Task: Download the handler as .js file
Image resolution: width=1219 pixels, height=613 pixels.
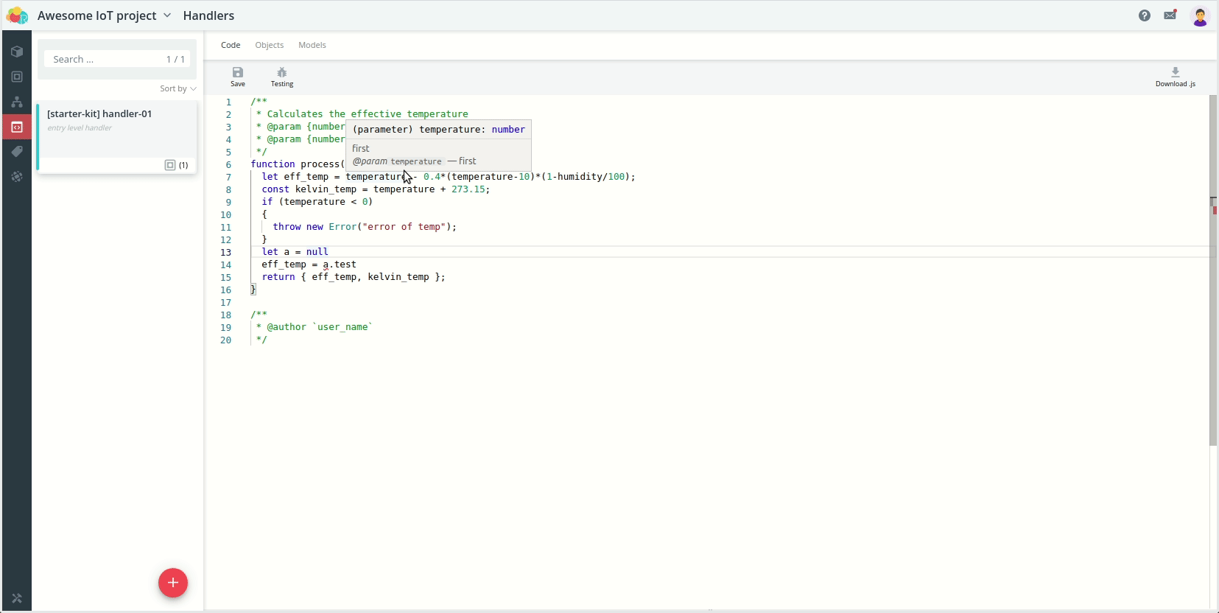Action: [x=1176, y=77]
